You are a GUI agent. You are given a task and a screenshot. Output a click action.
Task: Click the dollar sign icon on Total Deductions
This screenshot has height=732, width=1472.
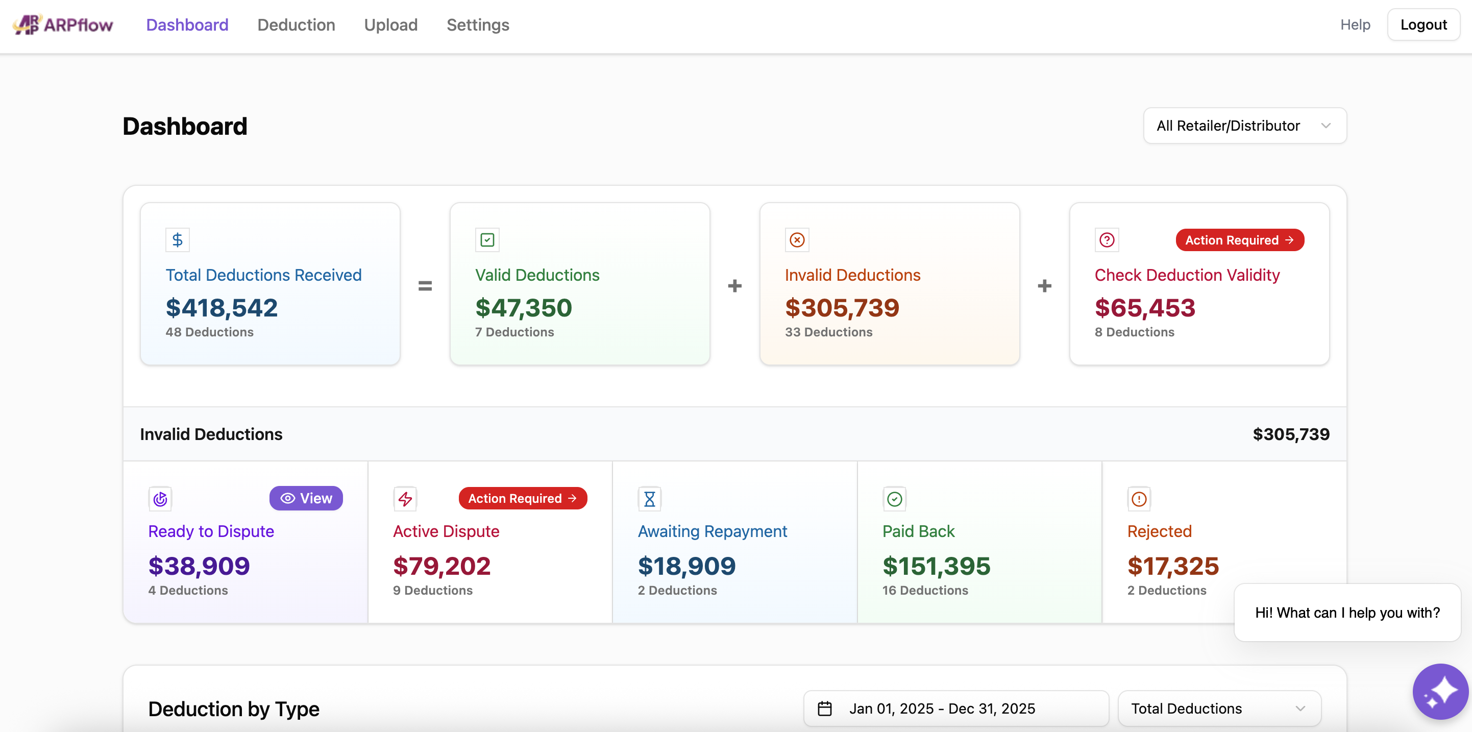(x=177, y=239)
